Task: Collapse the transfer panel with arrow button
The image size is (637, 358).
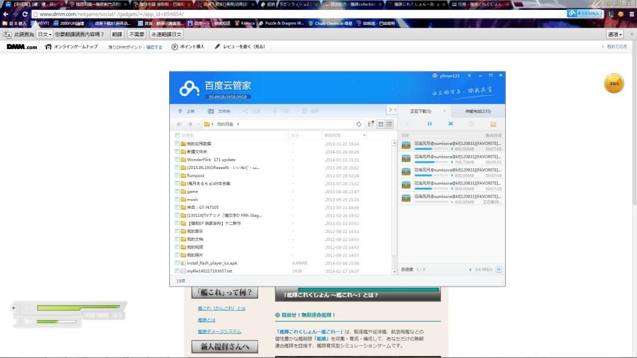Action: 392,110
